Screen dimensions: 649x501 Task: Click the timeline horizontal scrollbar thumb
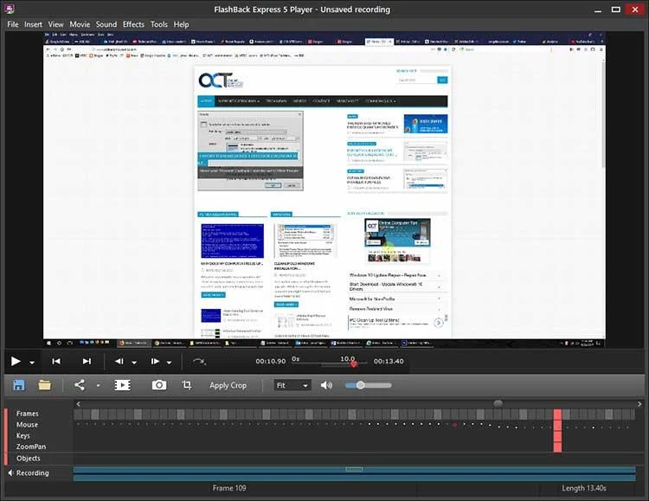point(498,403)
